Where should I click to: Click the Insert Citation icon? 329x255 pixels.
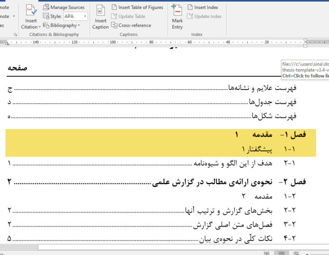pyautogui.click(x=31, y=10)
